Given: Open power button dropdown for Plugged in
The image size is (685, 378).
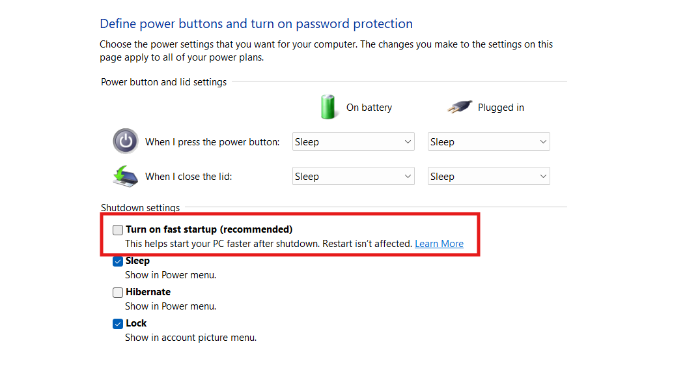Looking at the screenshot, I should tap(488, 142).
